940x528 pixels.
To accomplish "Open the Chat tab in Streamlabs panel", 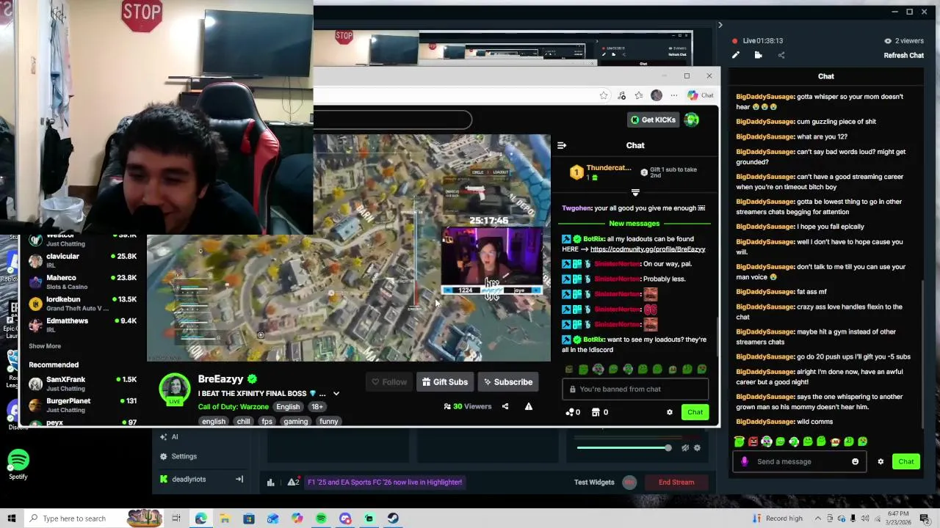I will 826,76.
